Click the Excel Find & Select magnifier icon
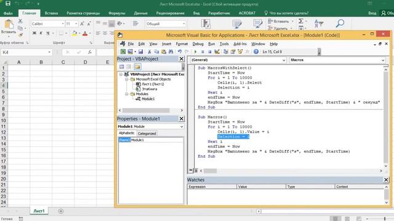The height and width of the screenshot is (221, 394). (340, 23)
